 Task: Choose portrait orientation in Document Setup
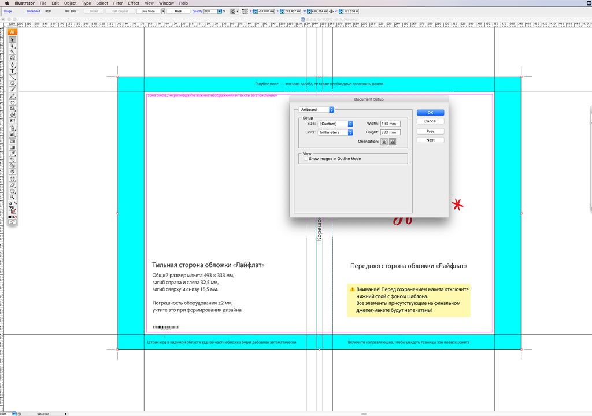tap(384, 142)
